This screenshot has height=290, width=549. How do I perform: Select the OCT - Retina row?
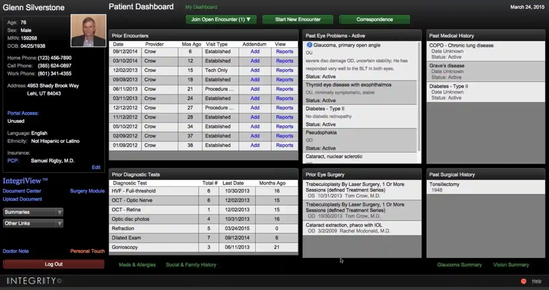[203, 210]
